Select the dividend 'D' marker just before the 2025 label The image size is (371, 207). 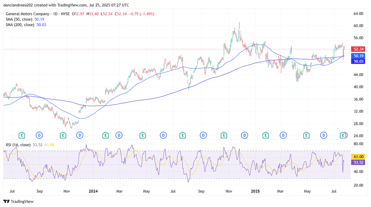coord(245,135)
